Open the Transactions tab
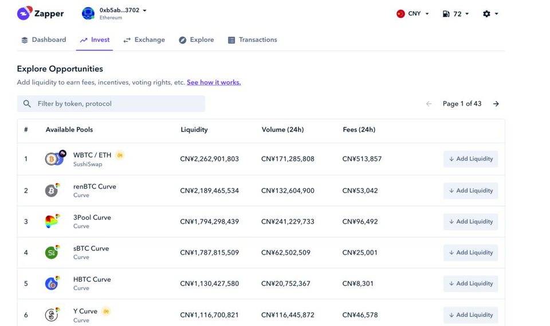The height and width of the screenshot is (326, 550). pyautogui.click(x=252, y=40)
